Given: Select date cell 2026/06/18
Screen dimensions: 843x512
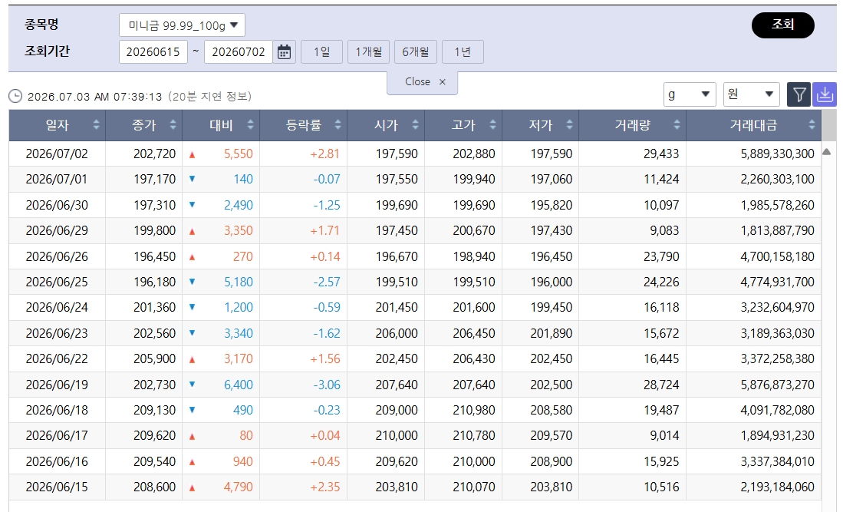Looking at the screenshot, I should click(x=57, y=411).
